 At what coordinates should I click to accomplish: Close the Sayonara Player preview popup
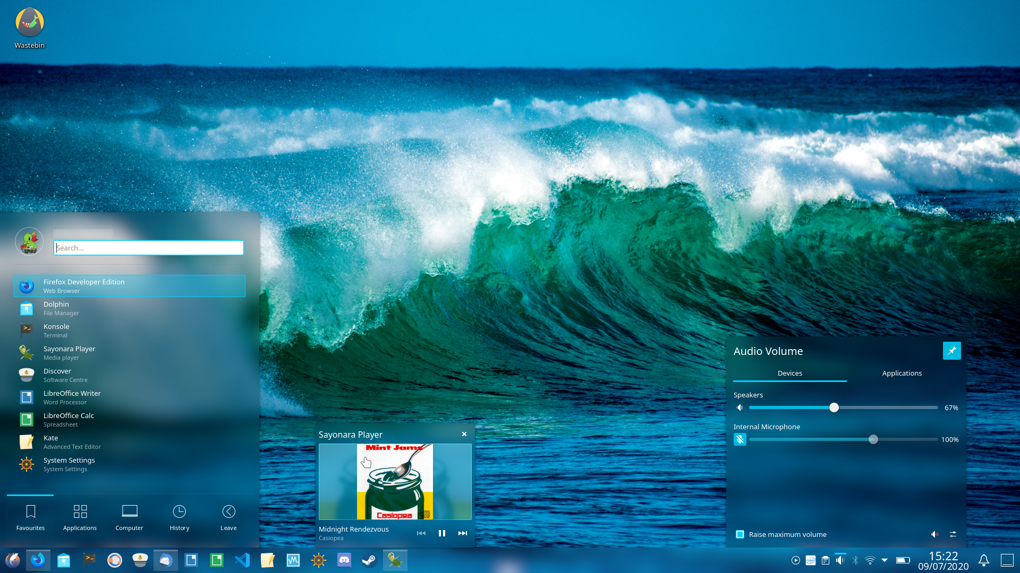pos(464,434)
